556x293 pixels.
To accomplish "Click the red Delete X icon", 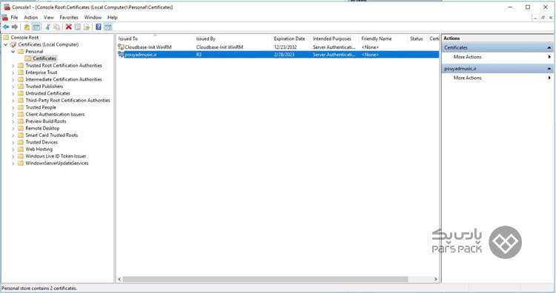I will tap(68, 27).
